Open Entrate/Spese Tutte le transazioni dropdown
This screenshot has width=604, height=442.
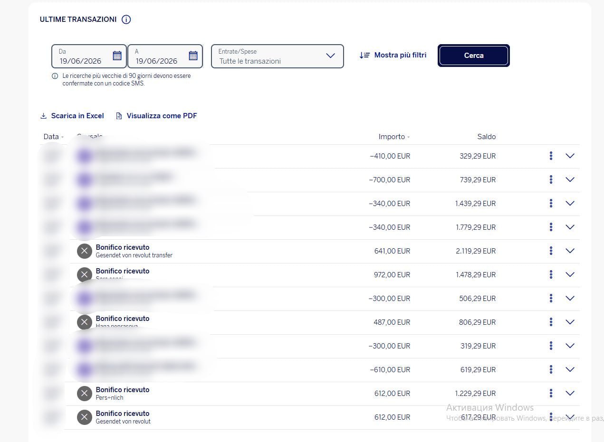tap(278, 56)
